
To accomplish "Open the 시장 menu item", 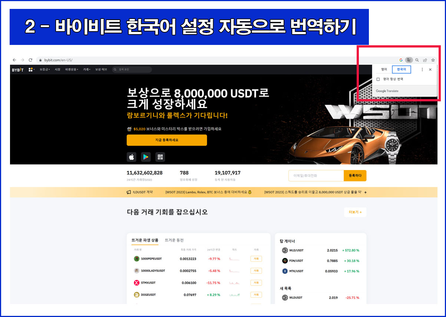I will (x=57, y=69).
